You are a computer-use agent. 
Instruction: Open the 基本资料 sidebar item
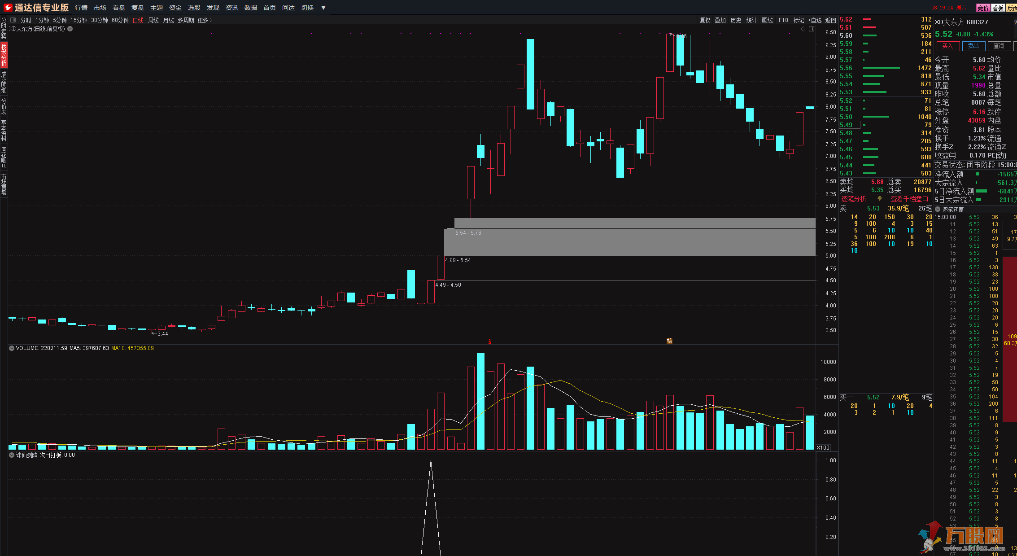(4, 130)
